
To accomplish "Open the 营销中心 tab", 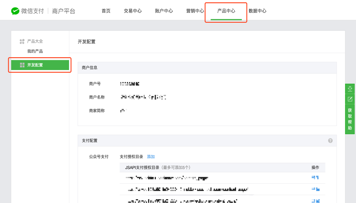I will coord(195,11).
